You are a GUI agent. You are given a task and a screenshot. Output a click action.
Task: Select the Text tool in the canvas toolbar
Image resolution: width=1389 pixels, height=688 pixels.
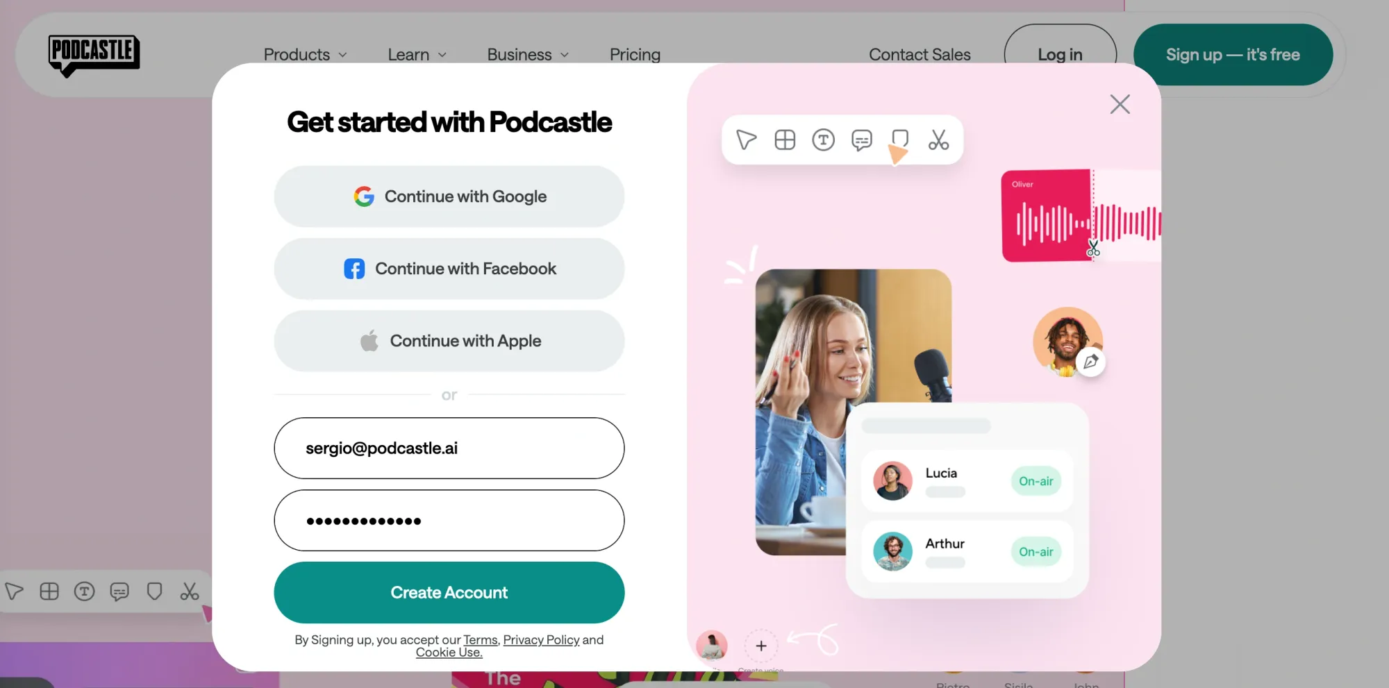[824, 140]
